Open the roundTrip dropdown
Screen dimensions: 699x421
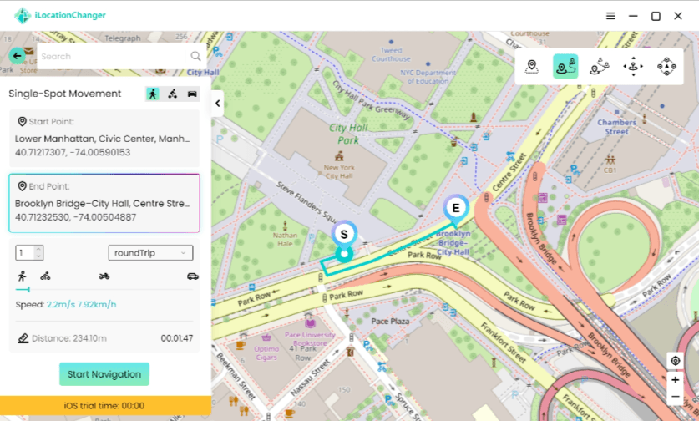[150, 253]
